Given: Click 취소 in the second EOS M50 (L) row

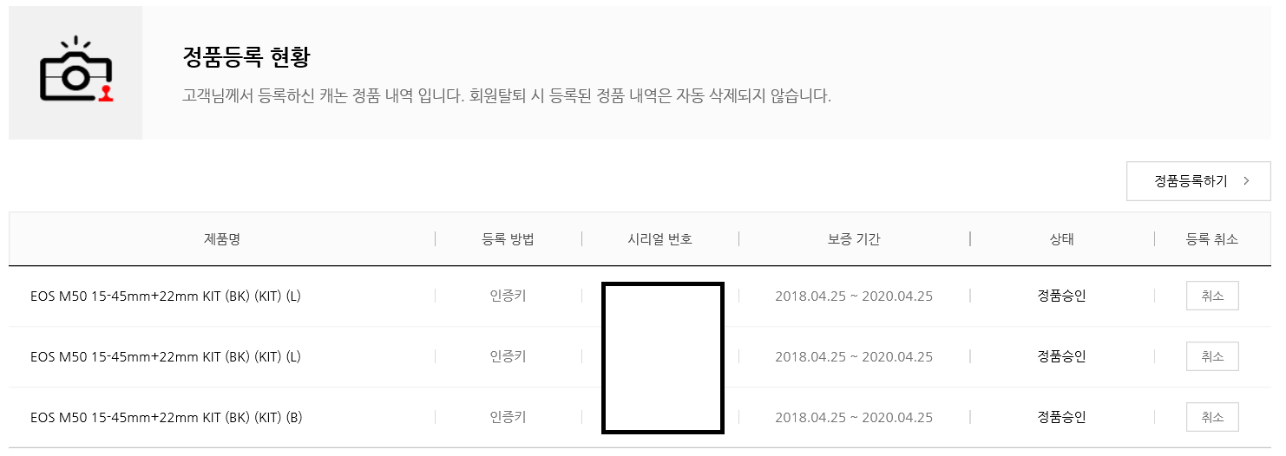Looking at the screenshot, I should (1212, 356).
